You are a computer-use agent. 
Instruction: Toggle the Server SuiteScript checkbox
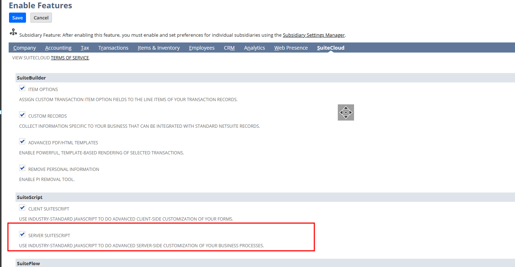tap(22, 234)
